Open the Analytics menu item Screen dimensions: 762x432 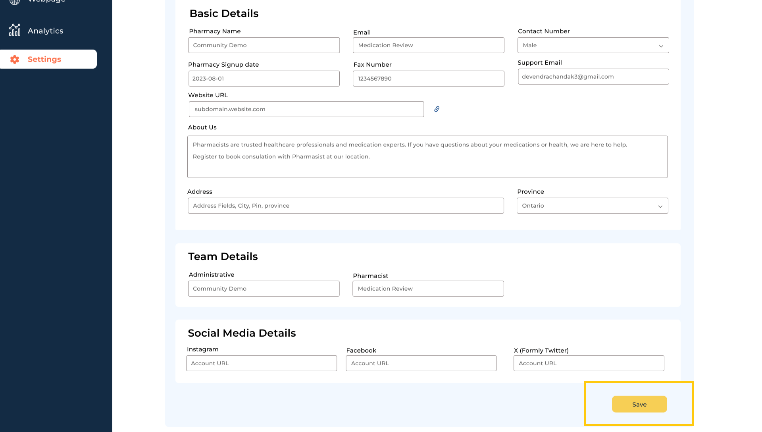click(x=45, y=31)
